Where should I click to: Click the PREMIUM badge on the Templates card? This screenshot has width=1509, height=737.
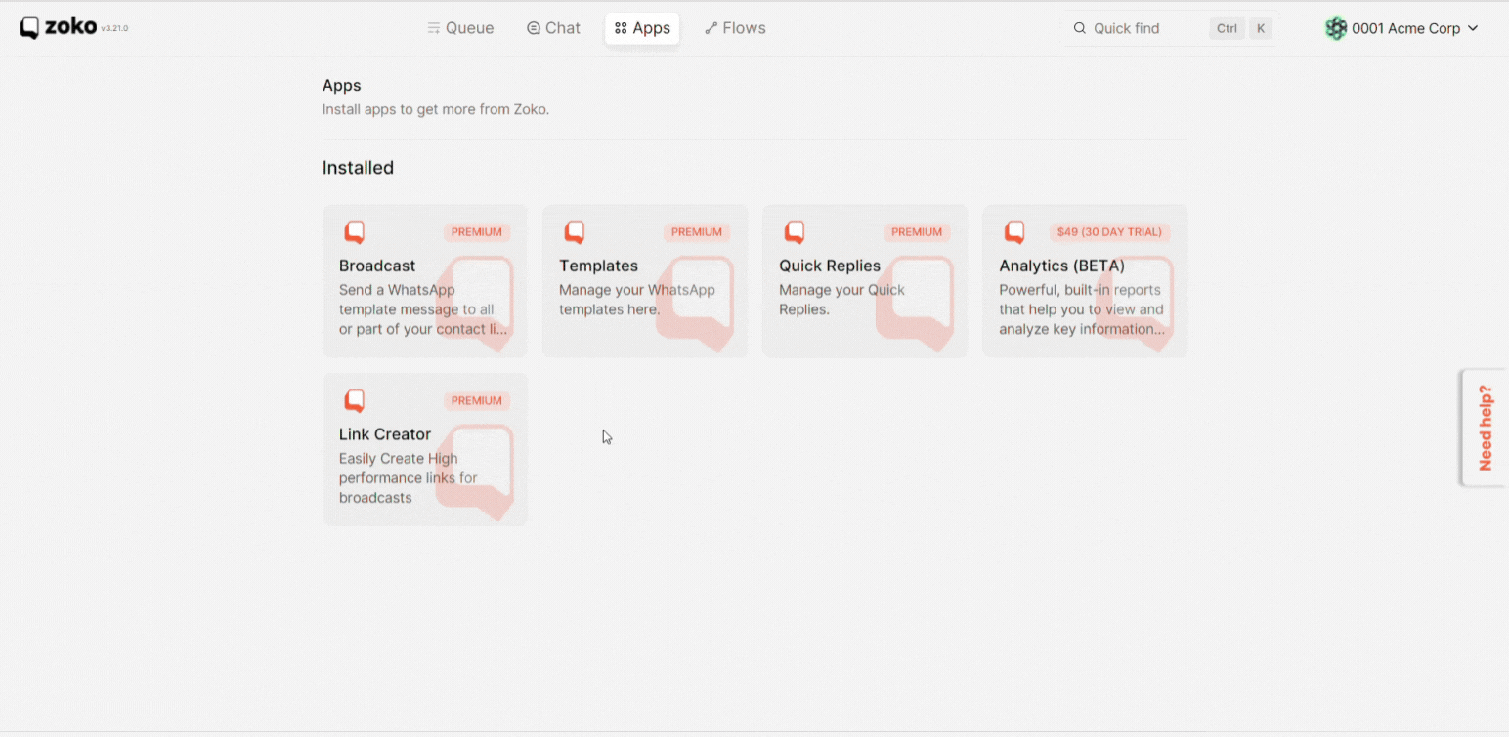point(697,232)
